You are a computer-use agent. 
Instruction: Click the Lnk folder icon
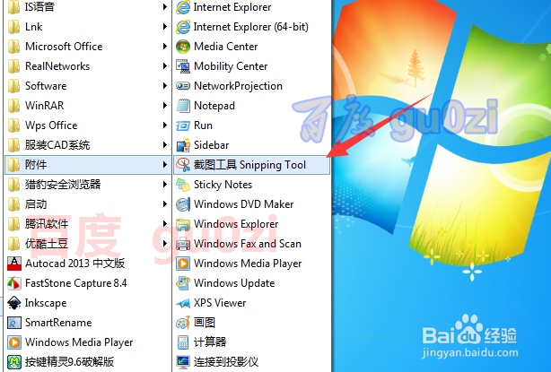click(13, 27)
